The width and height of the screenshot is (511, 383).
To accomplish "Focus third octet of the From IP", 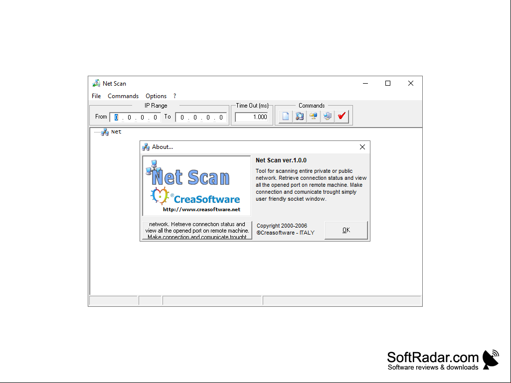I will click(143, 117).
